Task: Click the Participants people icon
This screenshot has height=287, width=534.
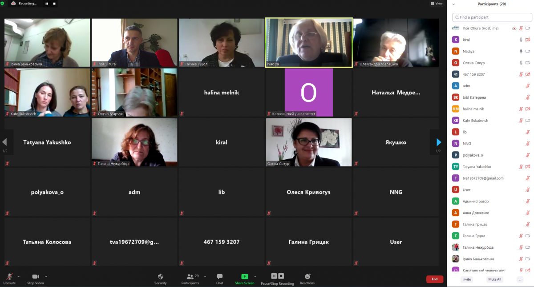Action: tap(190, 276)
